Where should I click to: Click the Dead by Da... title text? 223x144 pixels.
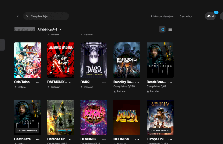[x=123, y=82]
